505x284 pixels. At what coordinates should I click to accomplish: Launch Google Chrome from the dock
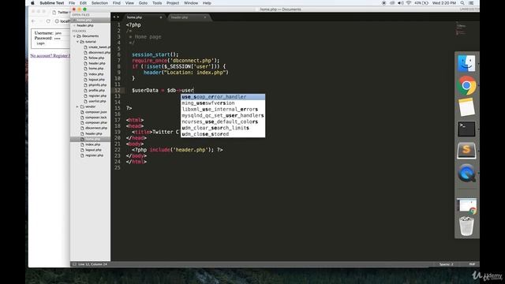pyautogui.click(x=466, y=85)
